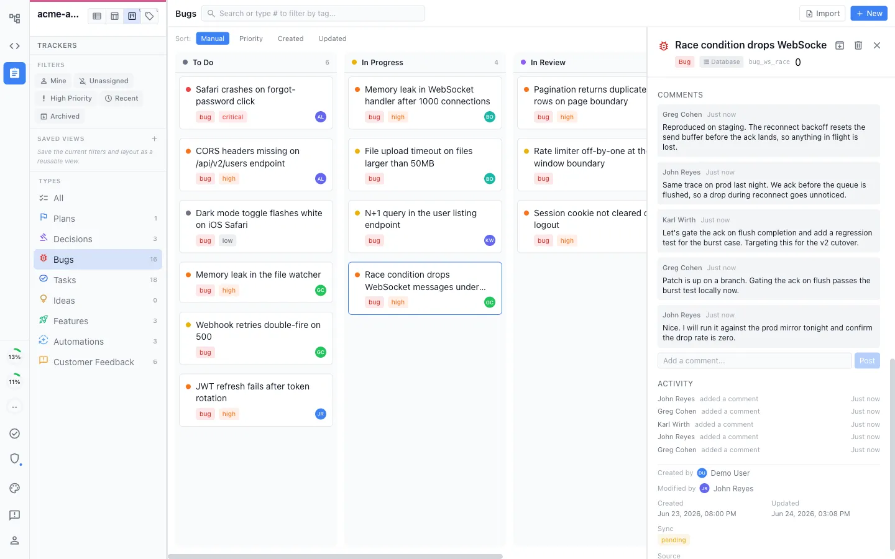Toggle the High Priority filter chip

click(66, 98)
